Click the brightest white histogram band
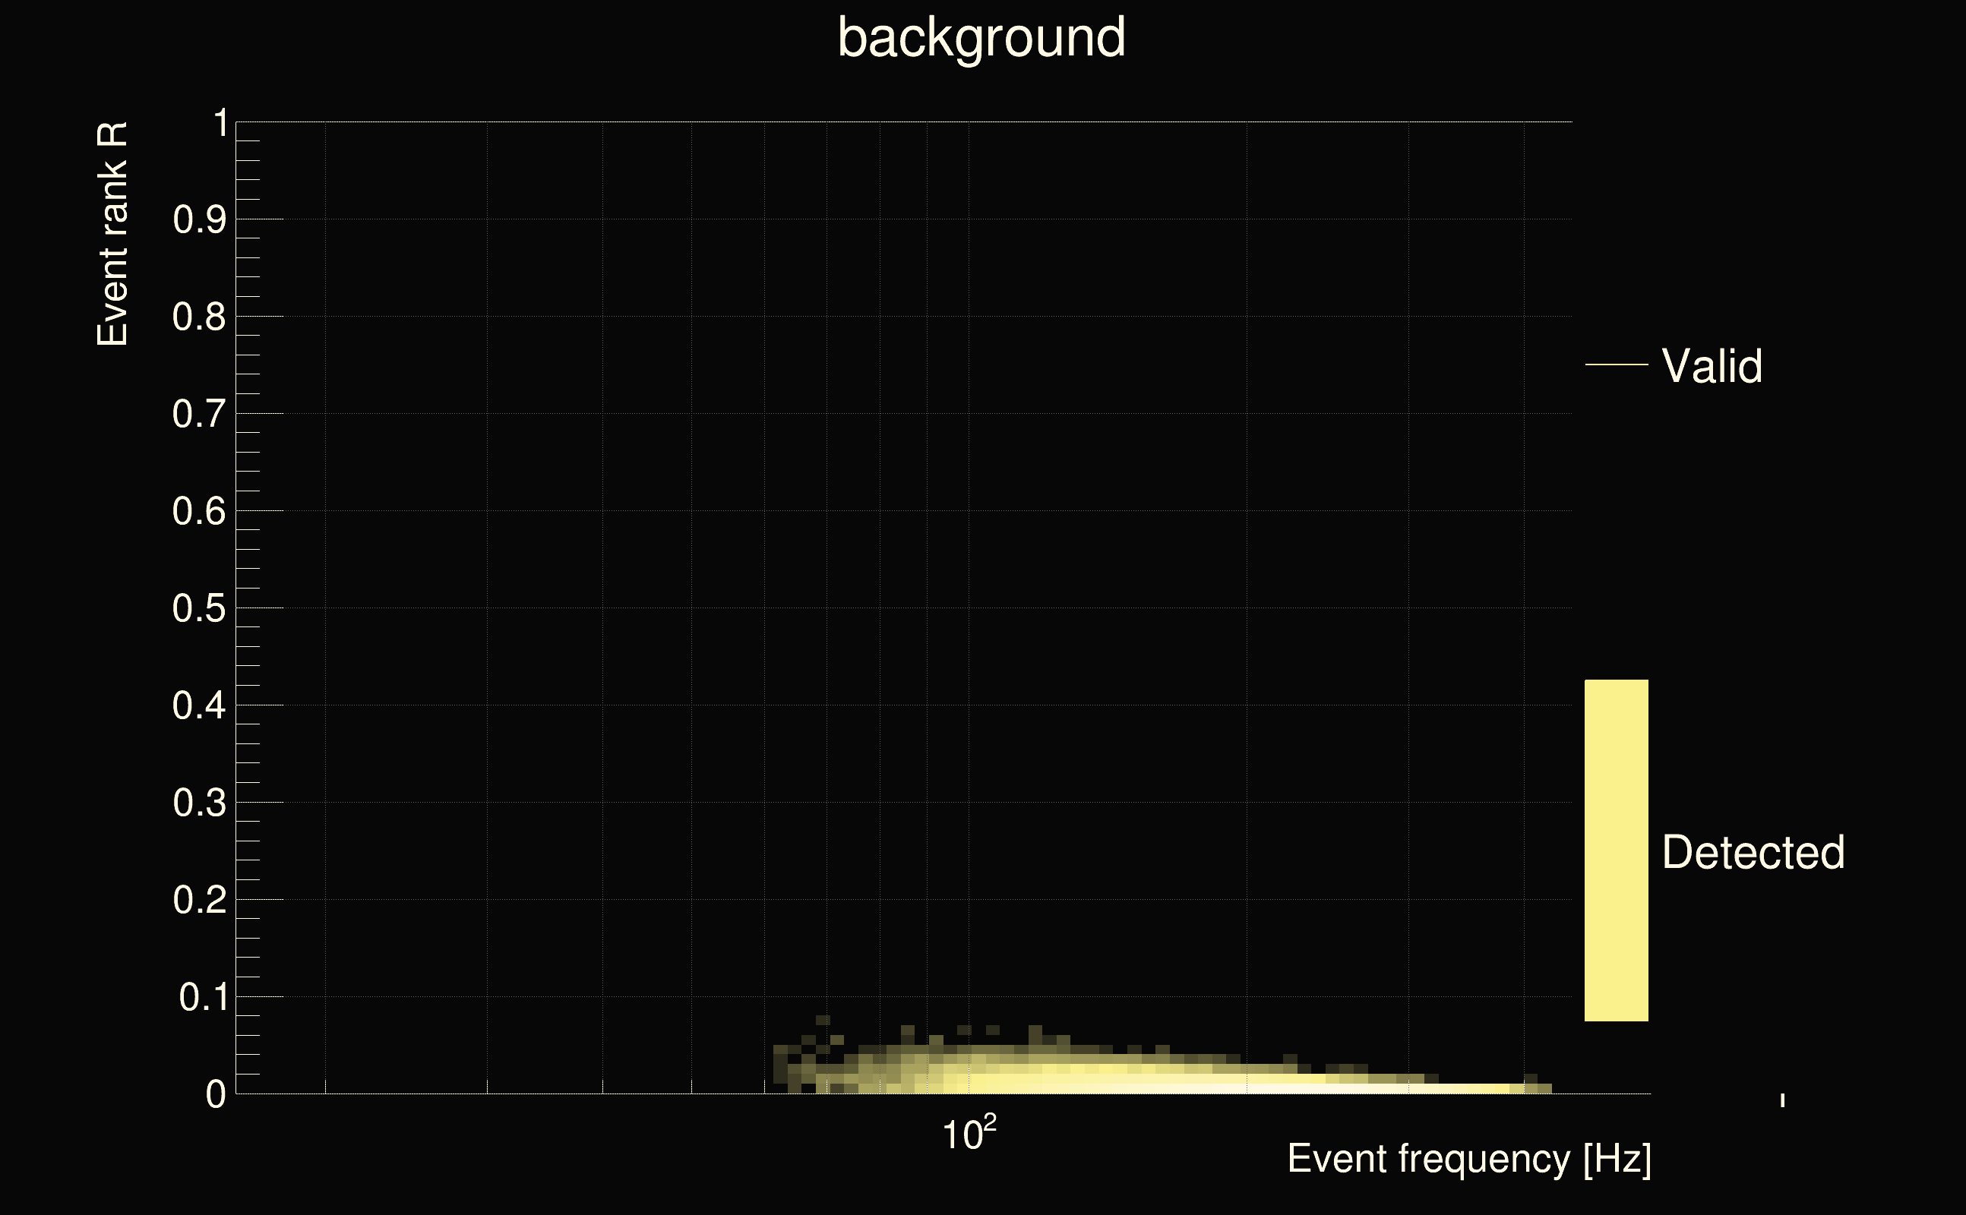Screen dimensions: 1966x1215 (1286, 1088)
